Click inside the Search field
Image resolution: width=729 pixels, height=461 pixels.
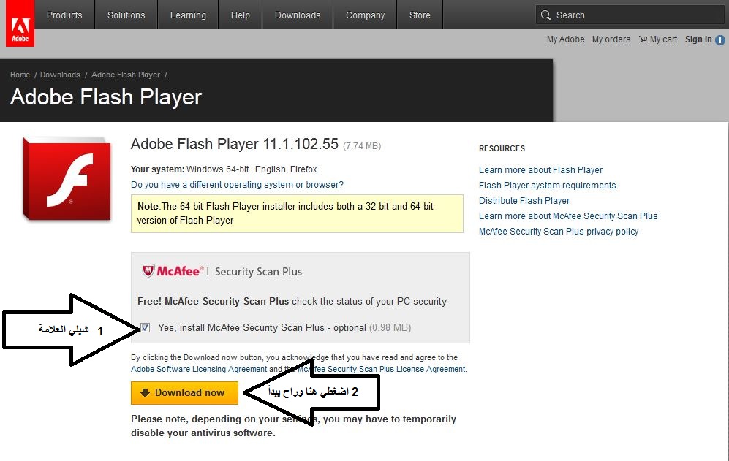tap(630, 15)
